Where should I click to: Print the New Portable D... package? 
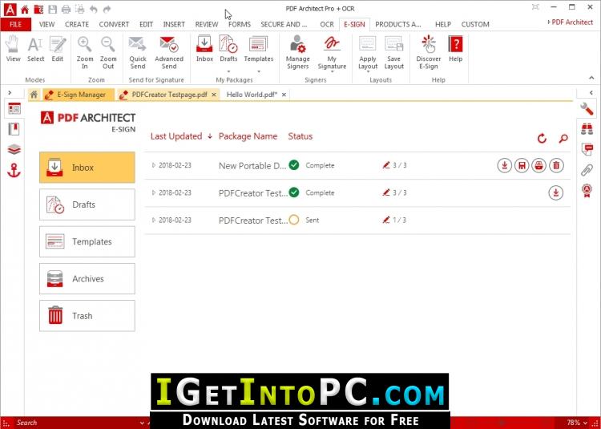click(539, 166)
